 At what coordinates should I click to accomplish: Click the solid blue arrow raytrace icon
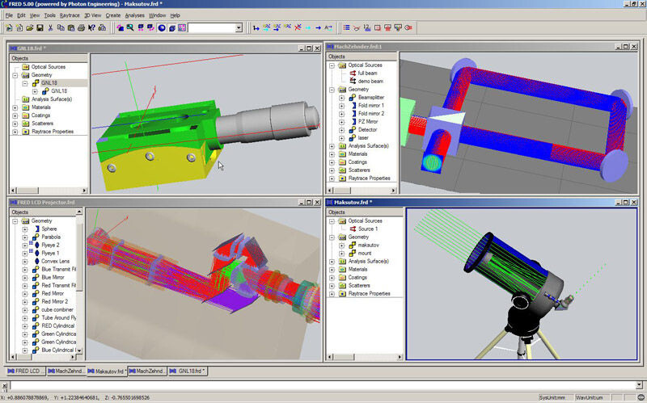(x=318, y=27)
